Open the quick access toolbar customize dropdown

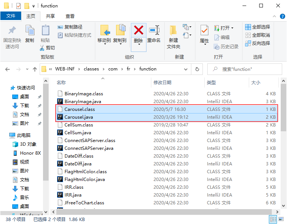33,6
